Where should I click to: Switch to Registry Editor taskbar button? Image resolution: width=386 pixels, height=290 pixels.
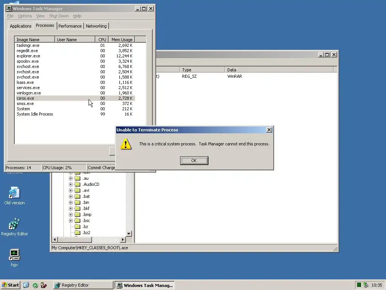(x=83, y=285)
